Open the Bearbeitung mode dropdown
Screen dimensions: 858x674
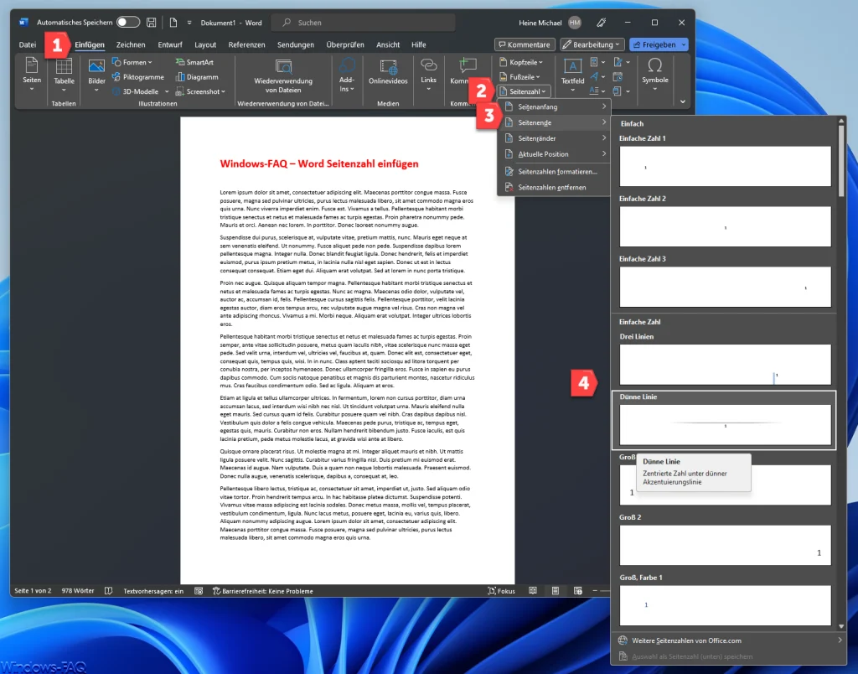click(592, 45)
